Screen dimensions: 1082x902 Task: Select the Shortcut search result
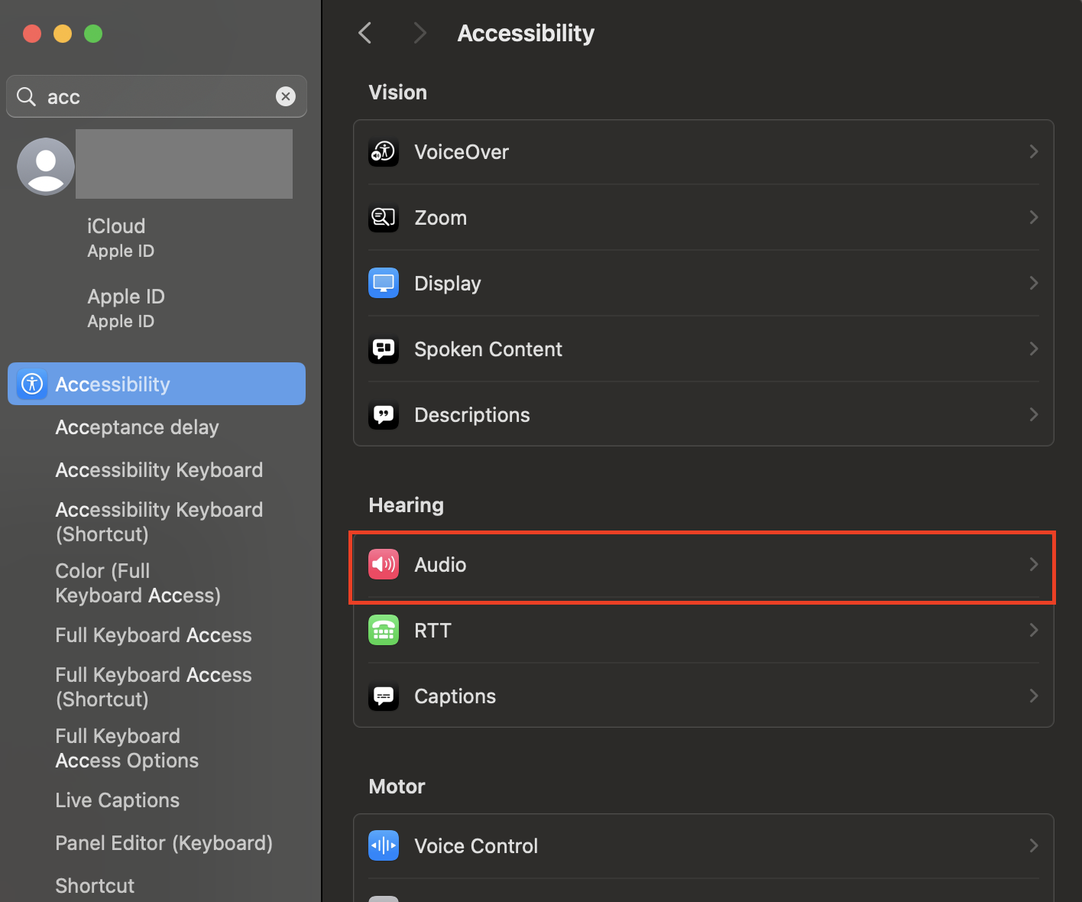pos(95,886)
